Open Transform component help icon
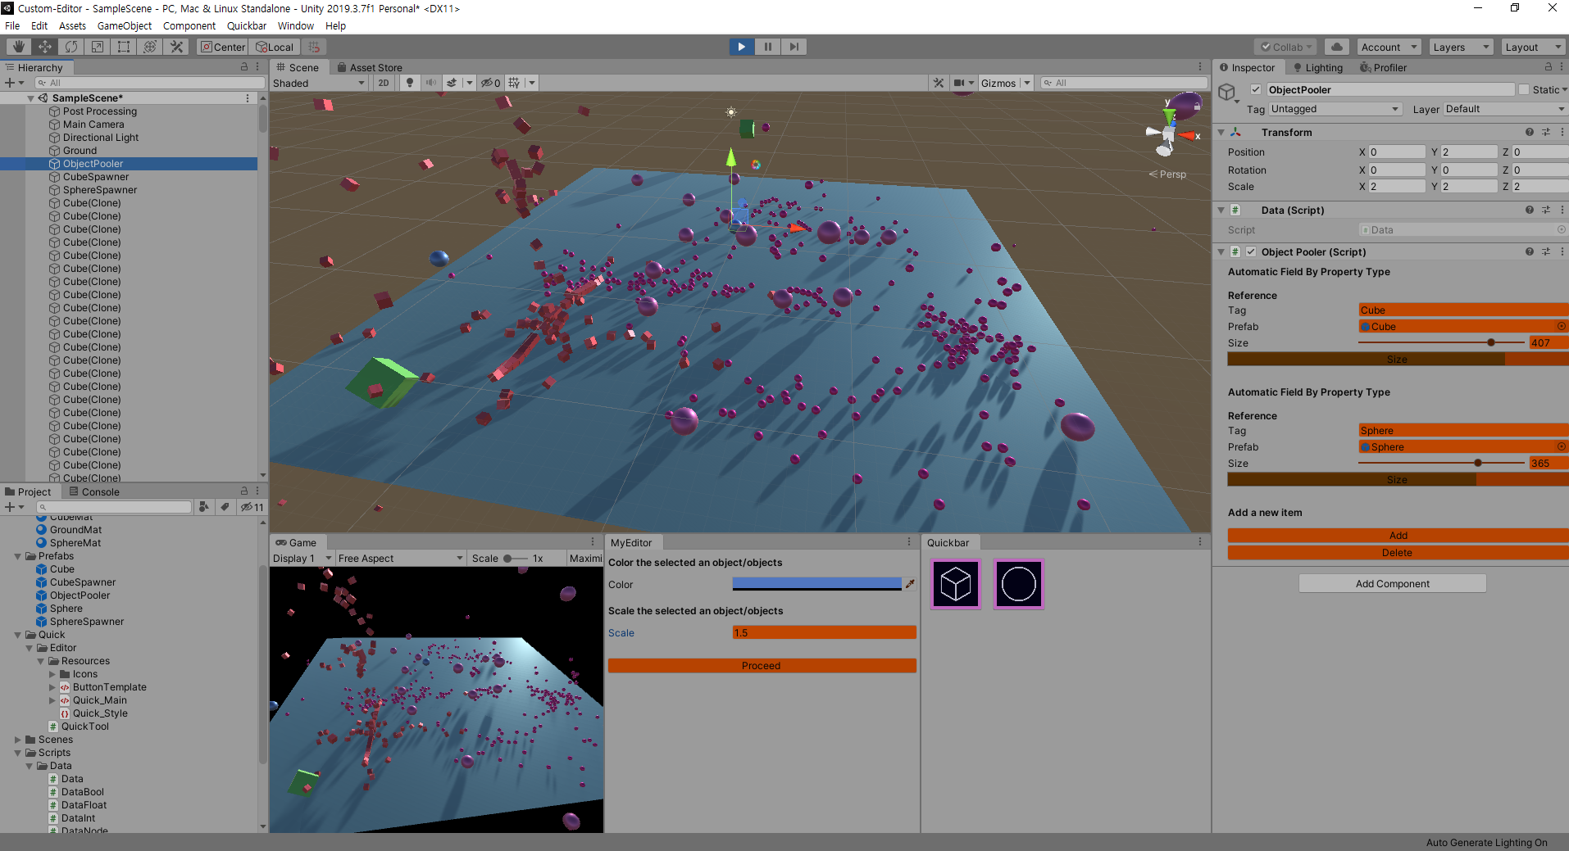 1529,132
